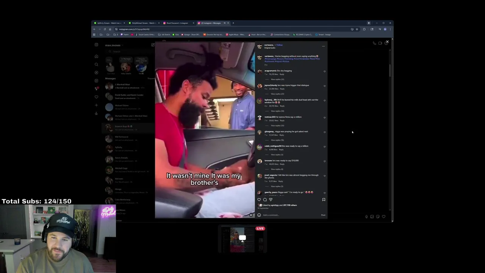Close the post overlay with the X
Image resolution: width=485 pixels, height=273 pixels.
click(x=387, y=42)
